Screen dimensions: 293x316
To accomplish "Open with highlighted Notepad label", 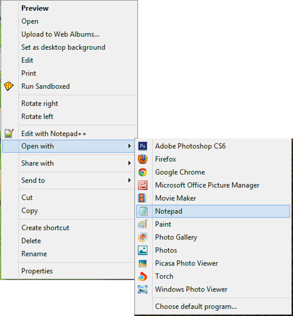I will coord(169,211).
